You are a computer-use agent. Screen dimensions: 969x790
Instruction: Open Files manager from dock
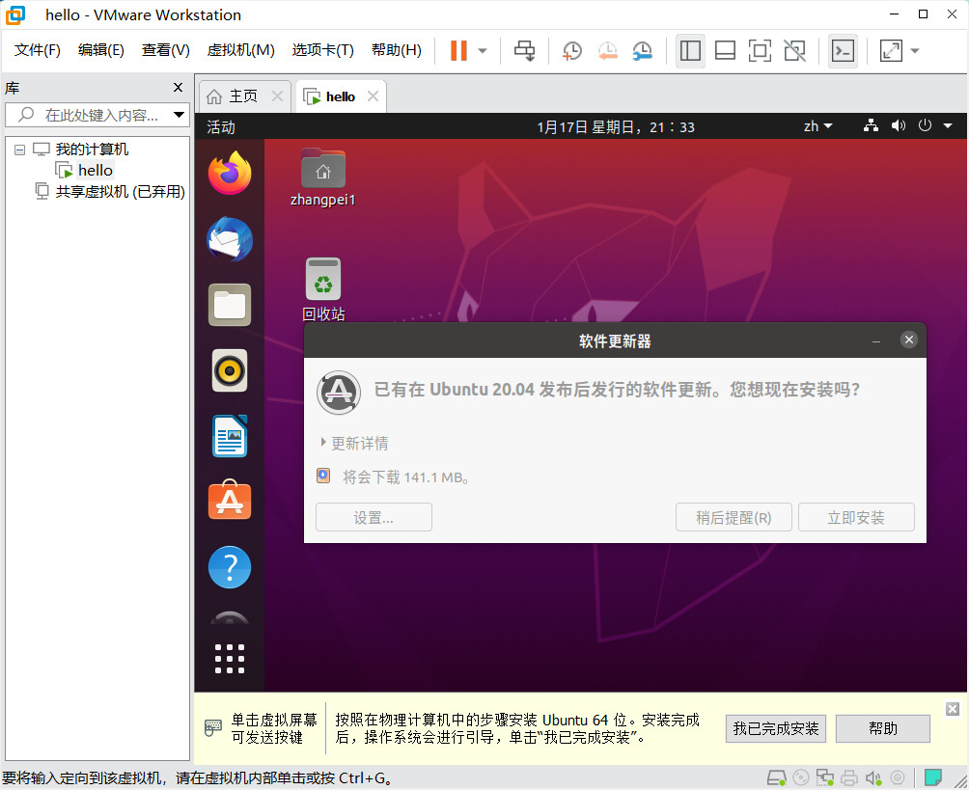click(x=230, y=305)
